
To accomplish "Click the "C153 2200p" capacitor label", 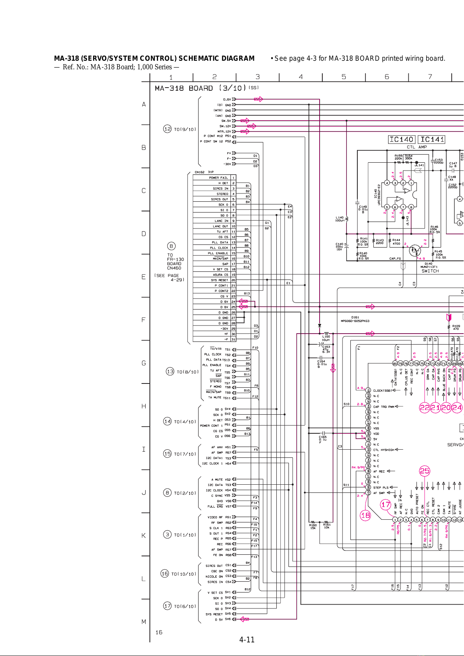I will (438, 161).
